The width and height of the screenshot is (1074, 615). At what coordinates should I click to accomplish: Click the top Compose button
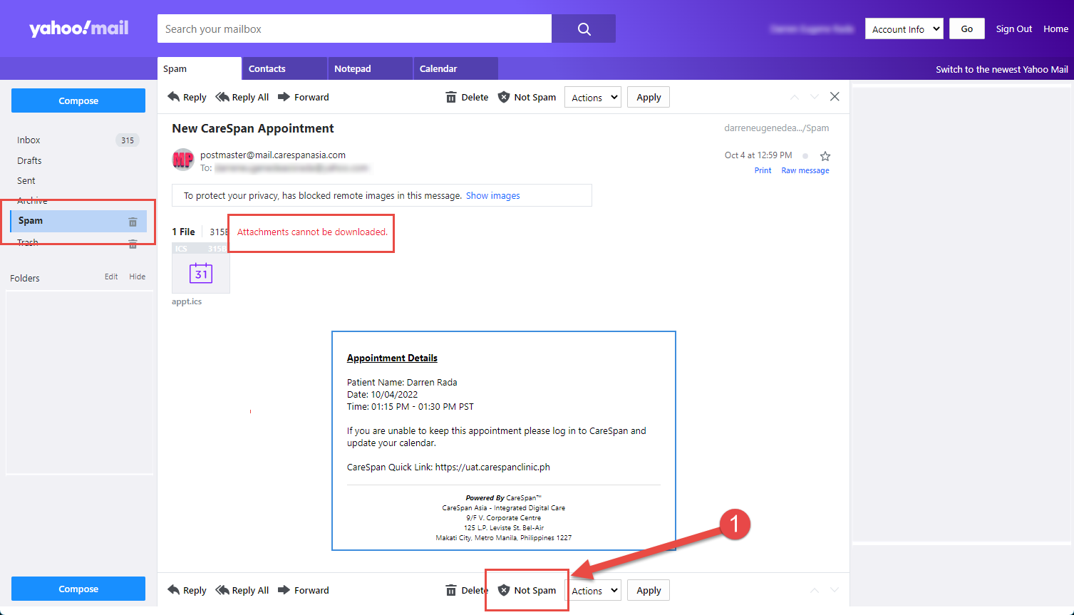[78, 100]
